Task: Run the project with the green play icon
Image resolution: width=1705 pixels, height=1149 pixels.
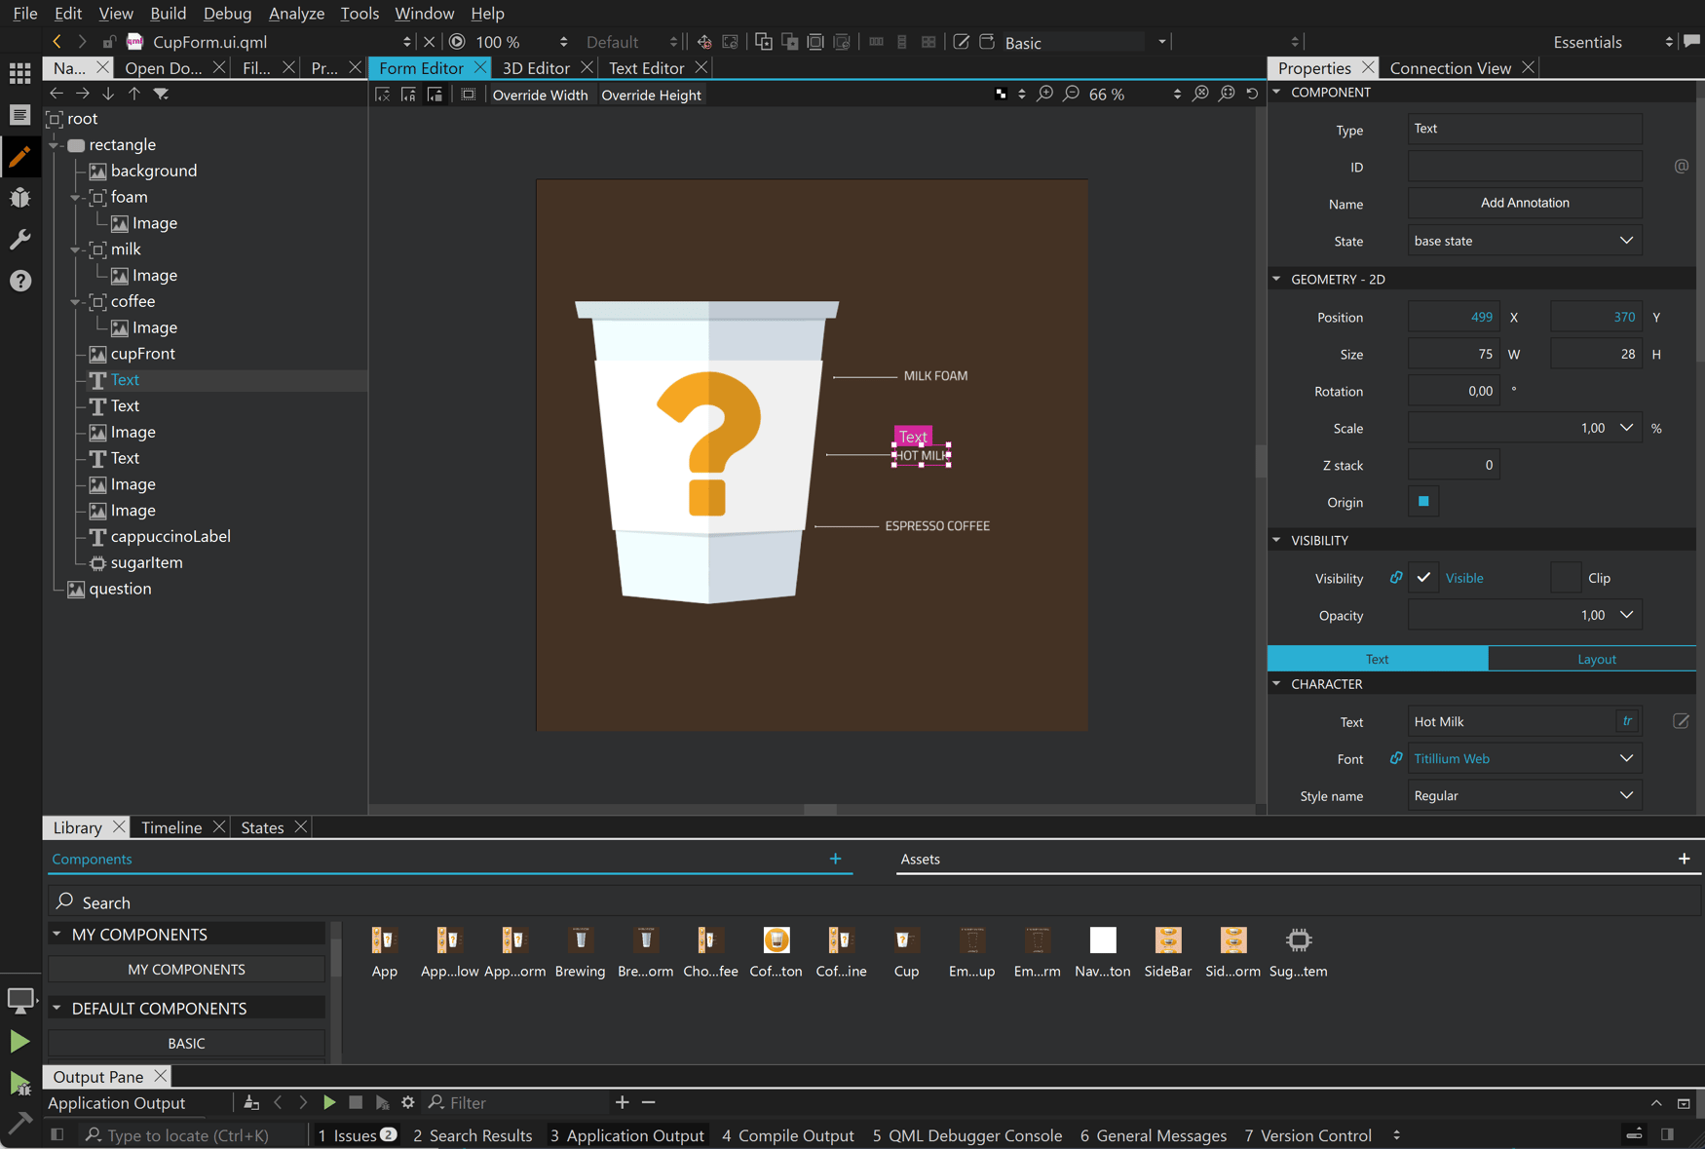Action: pos(20,1041)
